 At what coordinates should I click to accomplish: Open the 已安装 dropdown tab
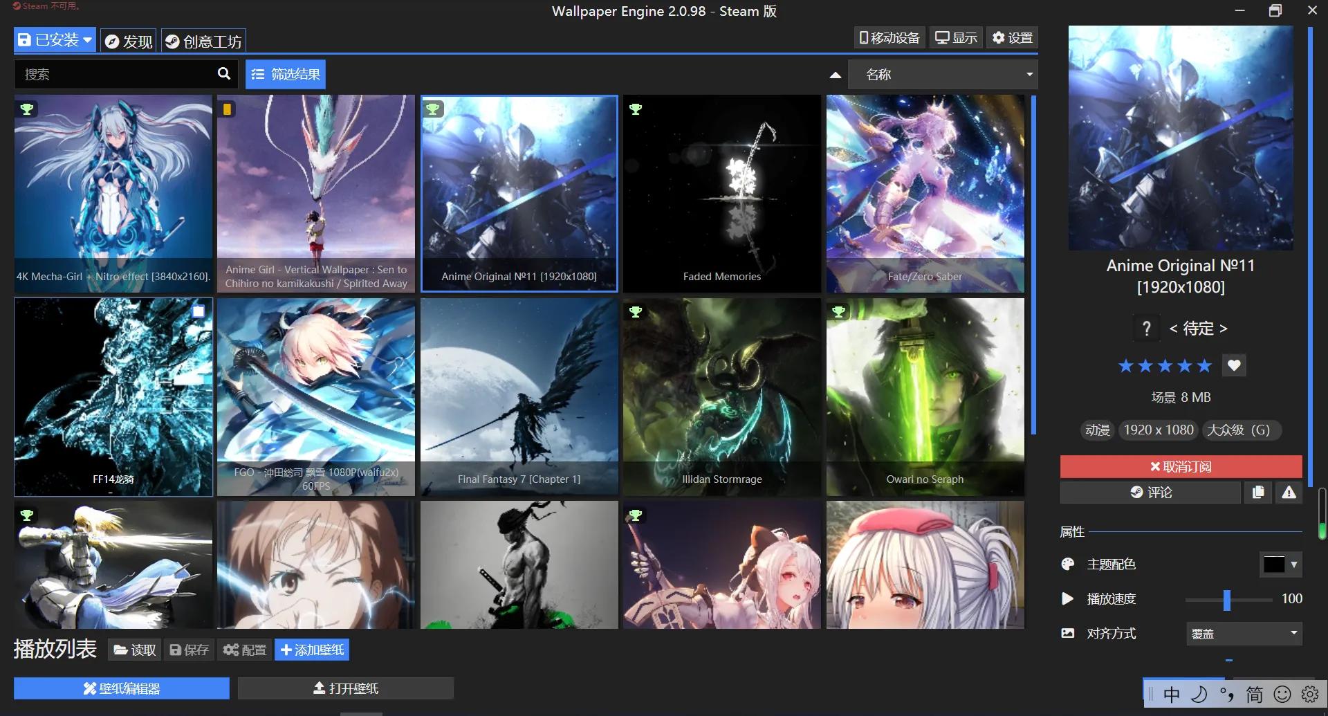[x=55, y=40]
